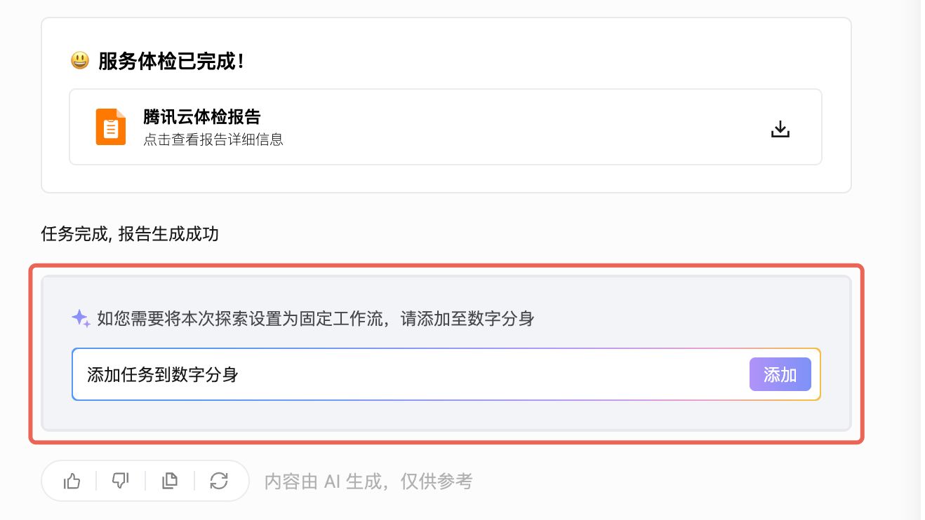Click the thumbs down feedback icon
Image resolution: width=925 pixels, height=520 pixels.
pyautogui.click(x=121, y=481)
